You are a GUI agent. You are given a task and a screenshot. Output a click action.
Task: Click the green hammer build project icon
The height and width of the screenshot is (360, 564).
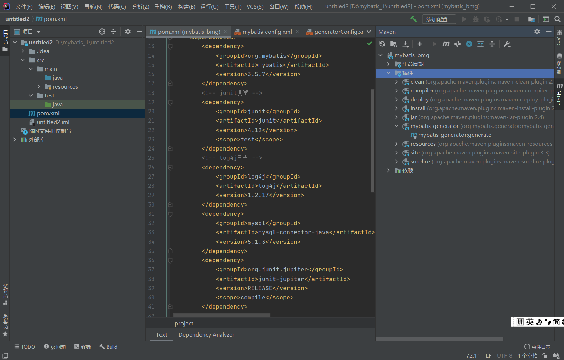tap(413, 19)
